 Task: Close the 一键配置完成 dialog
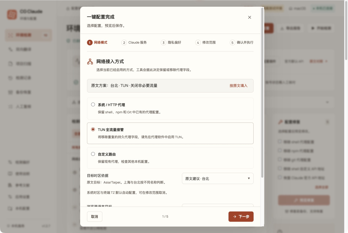(x=249, y=17)
